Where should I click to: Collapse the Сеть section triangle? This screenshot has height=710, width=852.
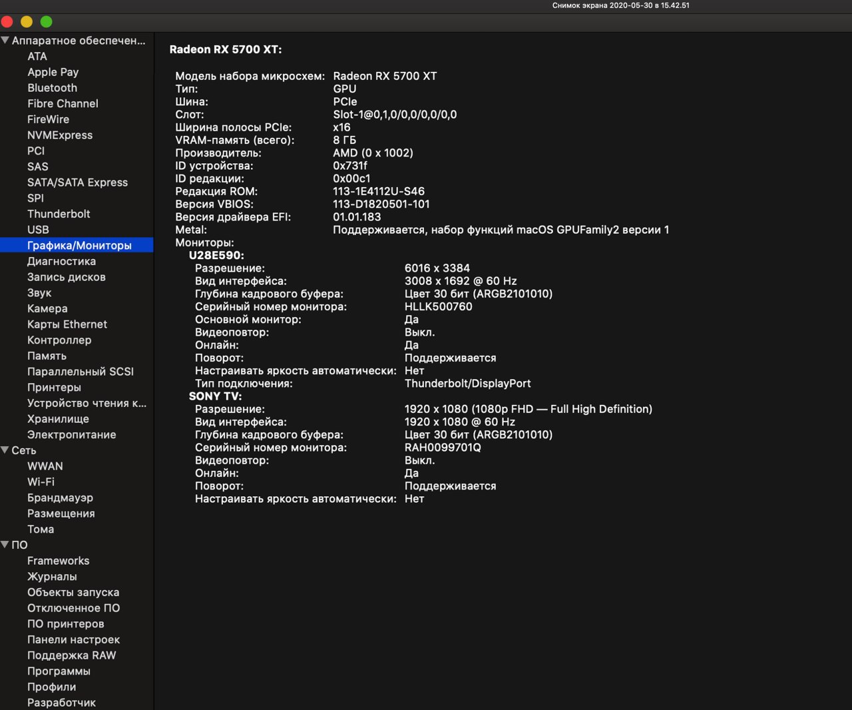pos(5,450)
